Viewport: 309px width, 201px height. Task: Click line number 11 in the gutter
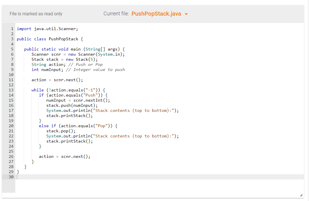[11, 80]
